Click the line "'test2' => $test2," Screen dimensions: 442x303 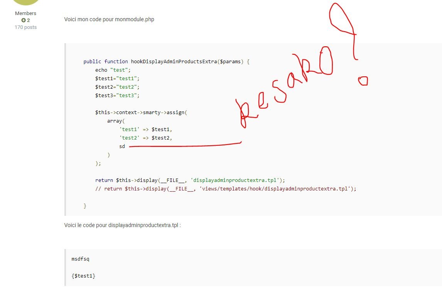145,138
